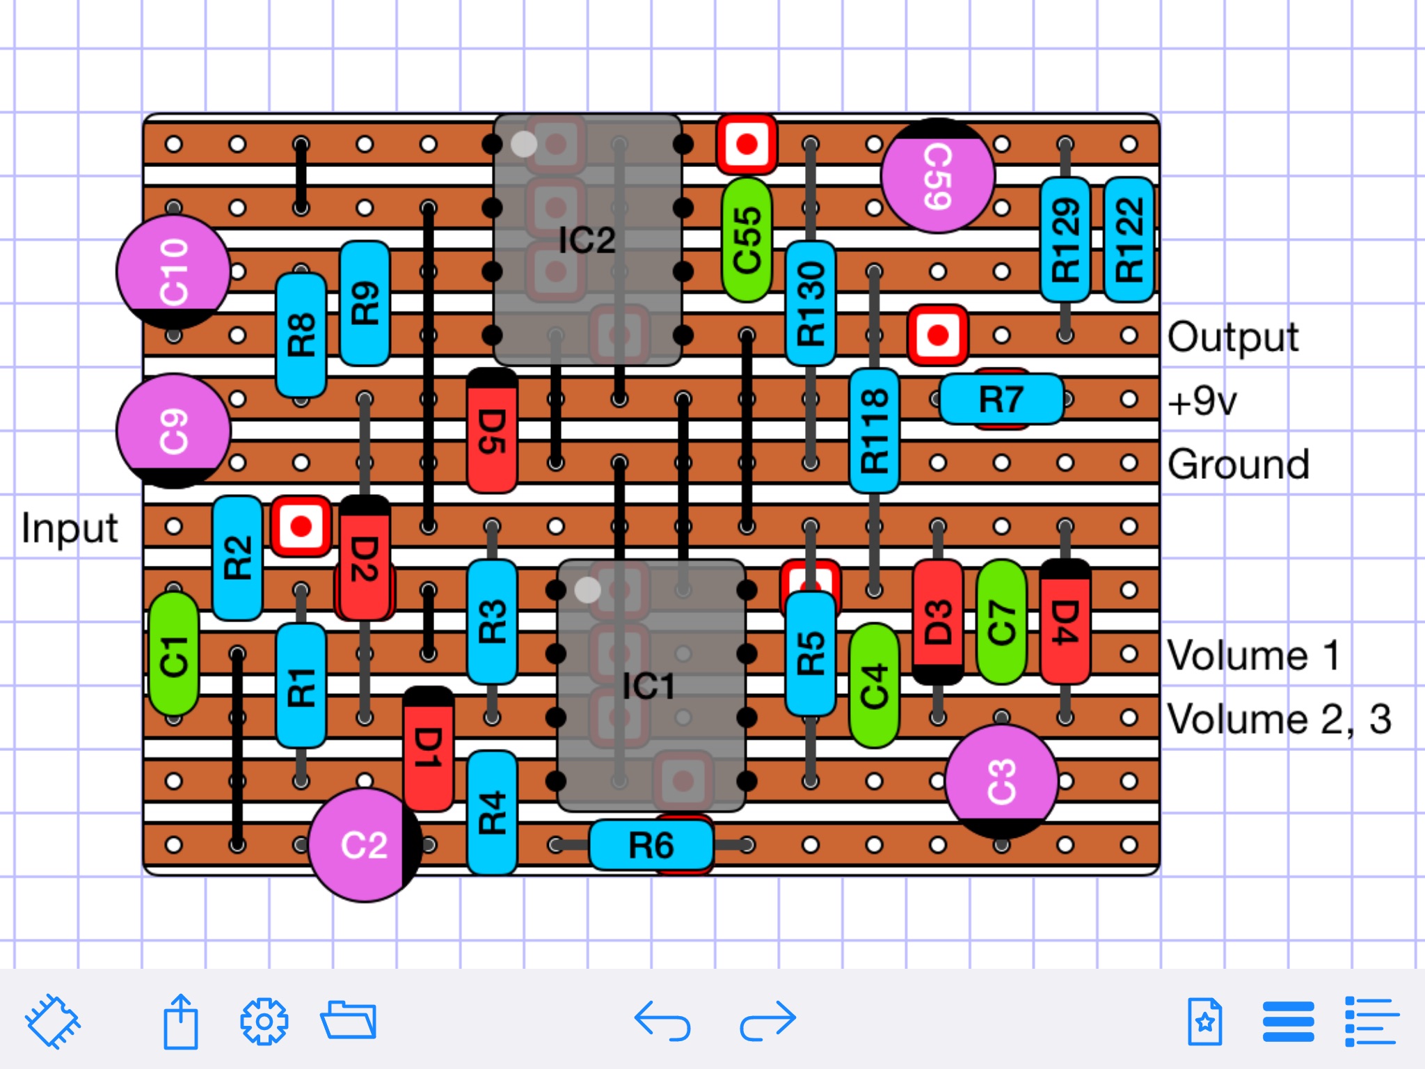
Task: Tap the track cut beside C55
Action: click(747, 144)
